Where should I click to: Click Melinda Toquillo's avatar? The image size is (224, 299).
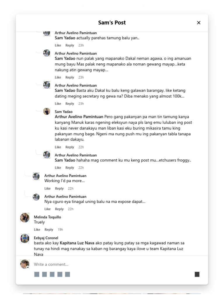click(24, 218)
